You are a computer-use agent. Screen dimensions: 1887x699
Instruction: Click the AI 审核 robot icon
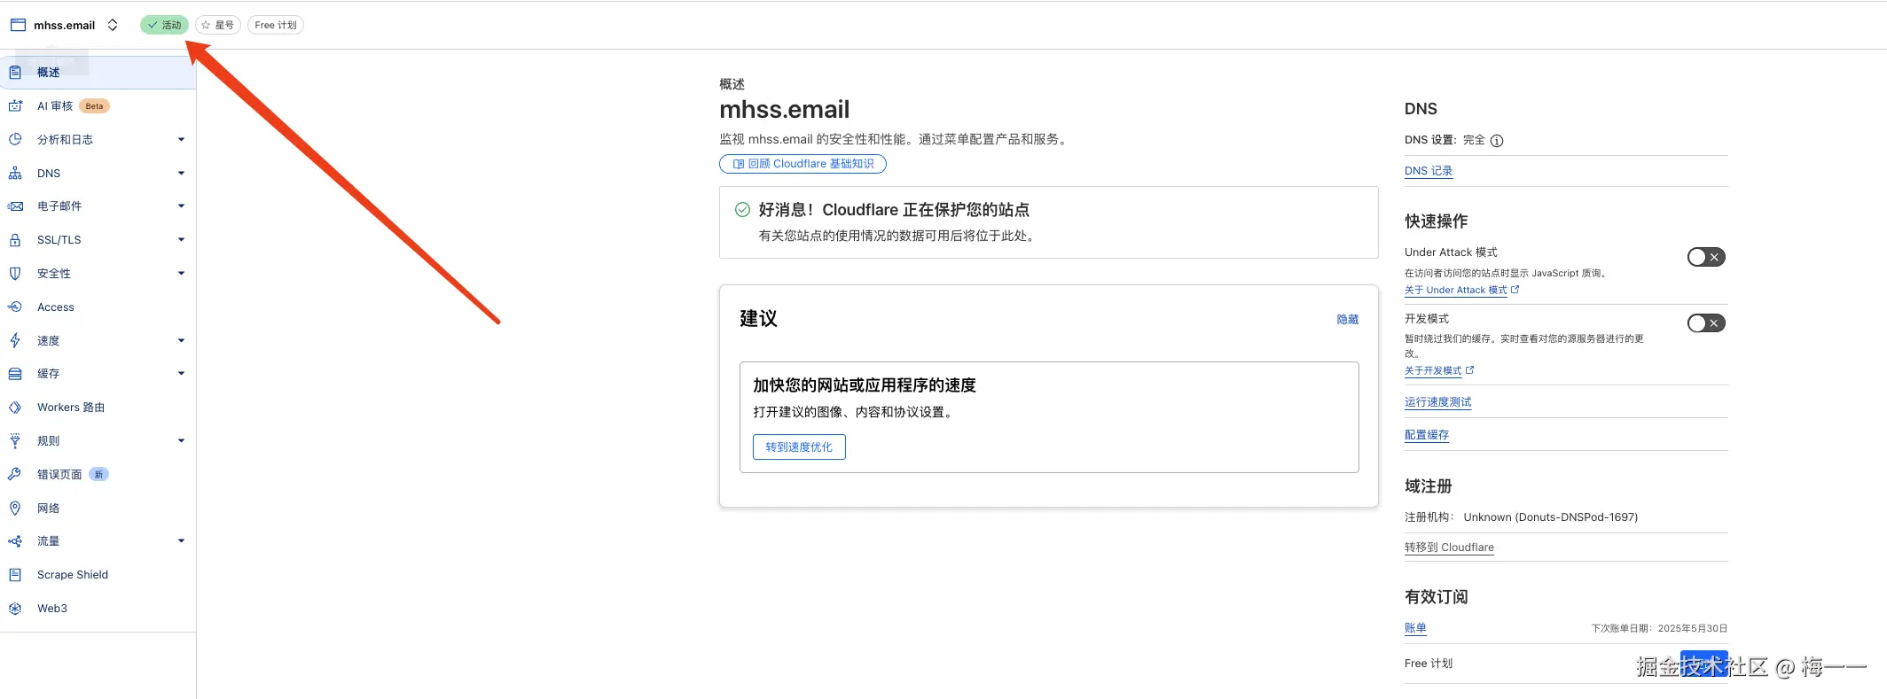pos(15,106)
